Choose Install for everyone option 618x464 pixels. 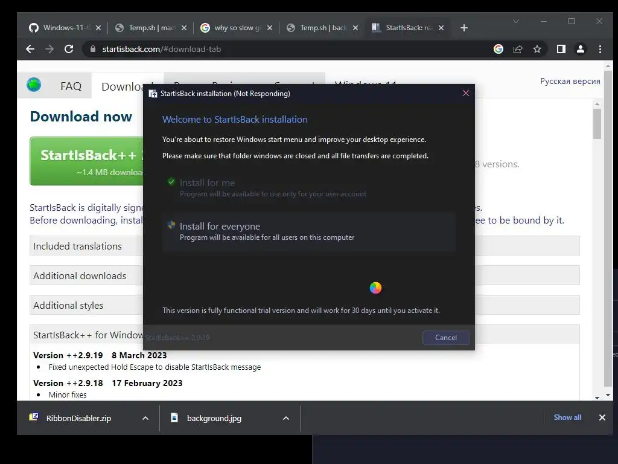point(309,231)
